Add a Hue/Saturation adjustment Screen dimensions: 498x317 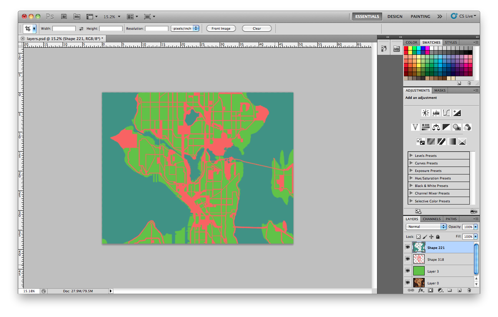[425, 127]
